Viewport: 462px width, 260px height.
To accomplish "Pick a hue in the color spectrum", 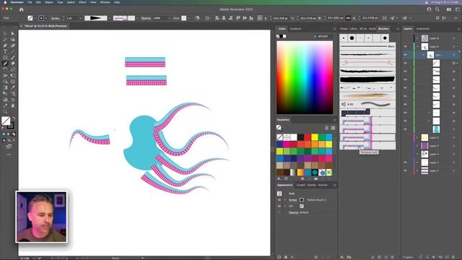I will coord(305,77).
